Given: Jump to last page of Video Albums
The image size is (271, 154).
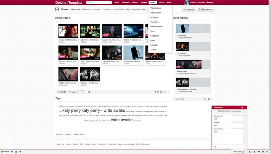Looking at the screenshot, I should [209, 99].
